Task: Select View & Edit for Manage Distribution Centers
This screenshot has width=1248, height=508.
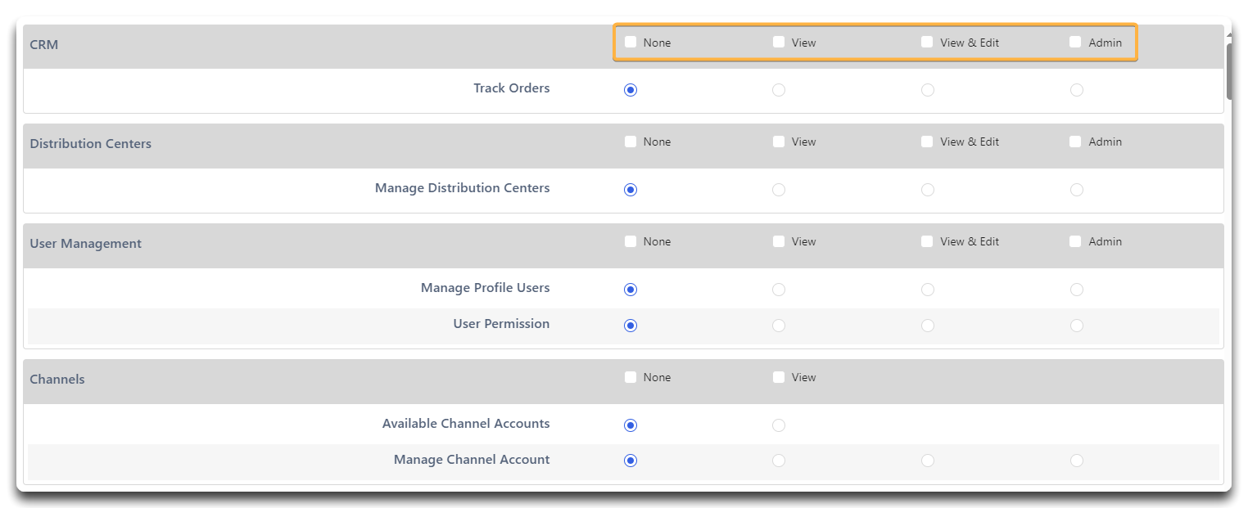Action: tap(928, 190)
